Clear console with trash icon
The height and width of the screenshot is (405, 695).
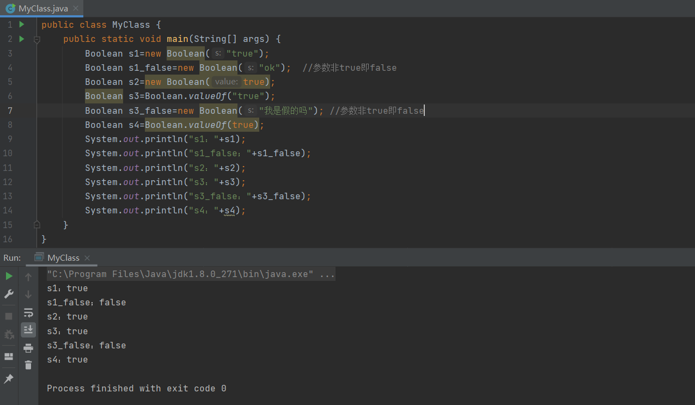(x=28, y=365)
